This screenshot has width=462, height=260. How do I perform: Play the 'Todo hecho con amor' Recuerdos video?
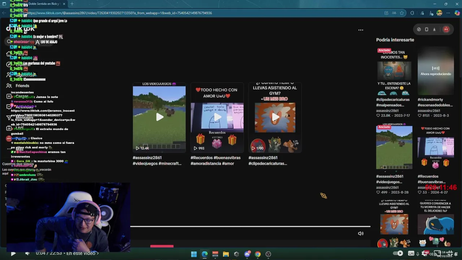coord(217,117)
